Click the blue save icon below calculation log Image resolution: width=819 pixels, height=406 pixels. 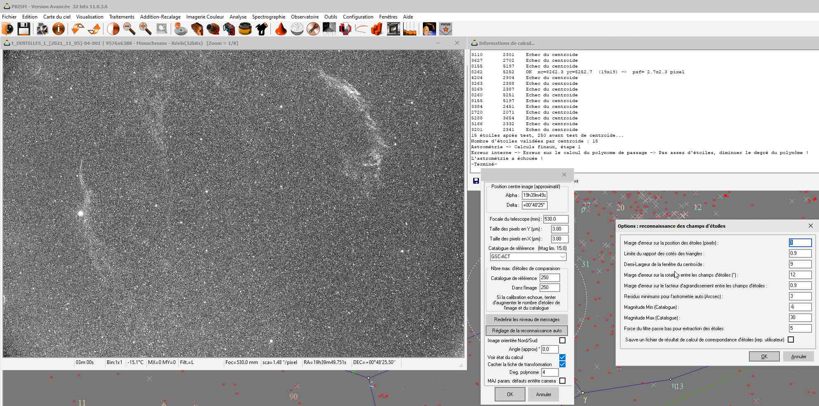476,181
